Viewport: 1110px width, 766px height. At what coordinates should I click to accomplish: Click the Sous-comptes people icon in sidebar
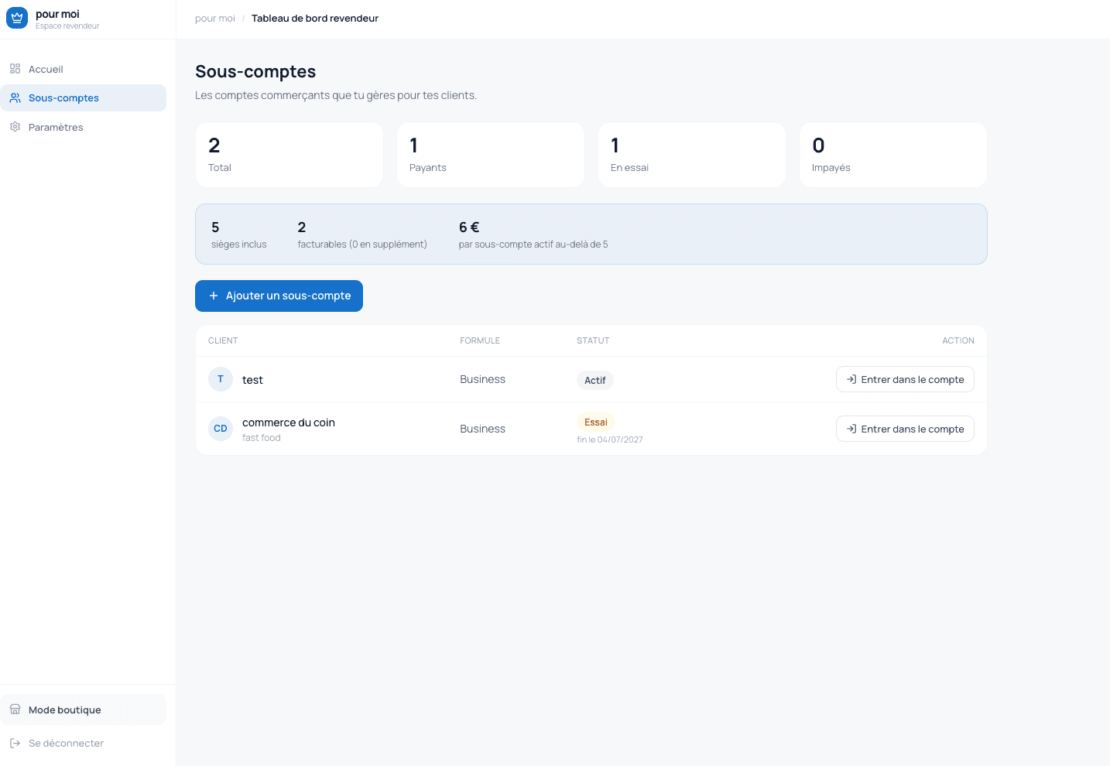15,97
